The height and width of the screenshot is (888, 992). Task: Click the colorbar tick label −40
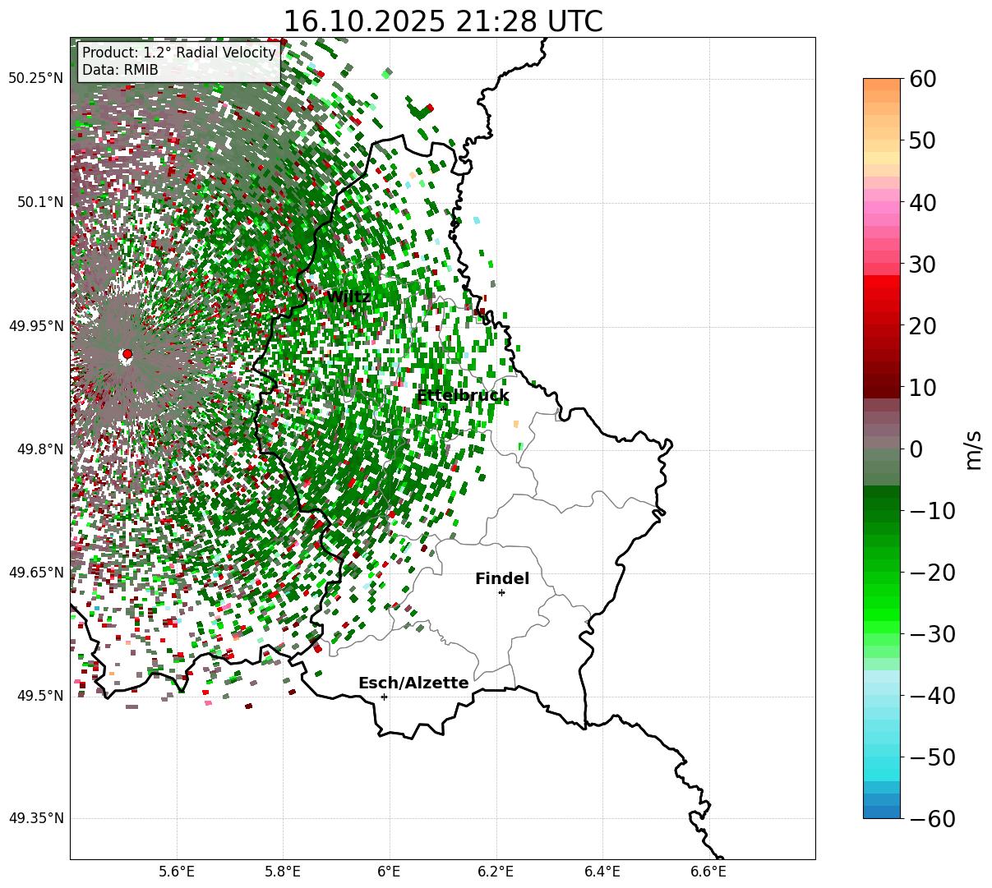click(932, 696)
